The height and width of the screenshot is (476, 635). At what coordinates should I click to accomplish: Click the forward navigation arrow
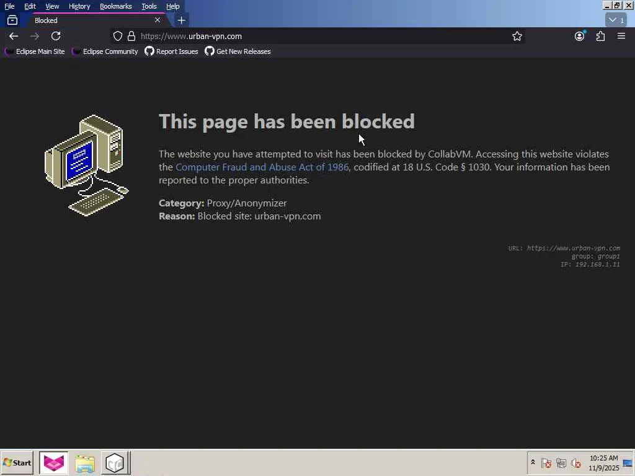[35, 36]
